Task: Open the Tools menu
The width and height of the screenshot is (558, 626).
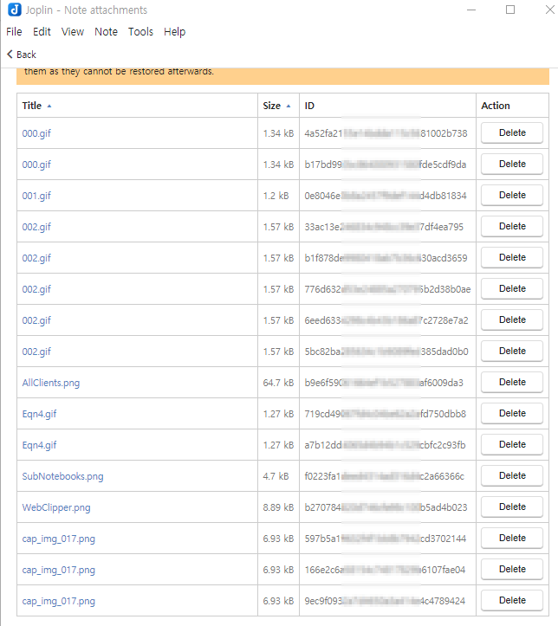Action: pyautogui.click(x=140, y=31)
